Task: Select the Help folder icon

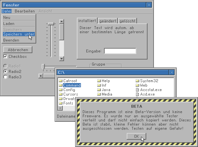Action: 99,81
